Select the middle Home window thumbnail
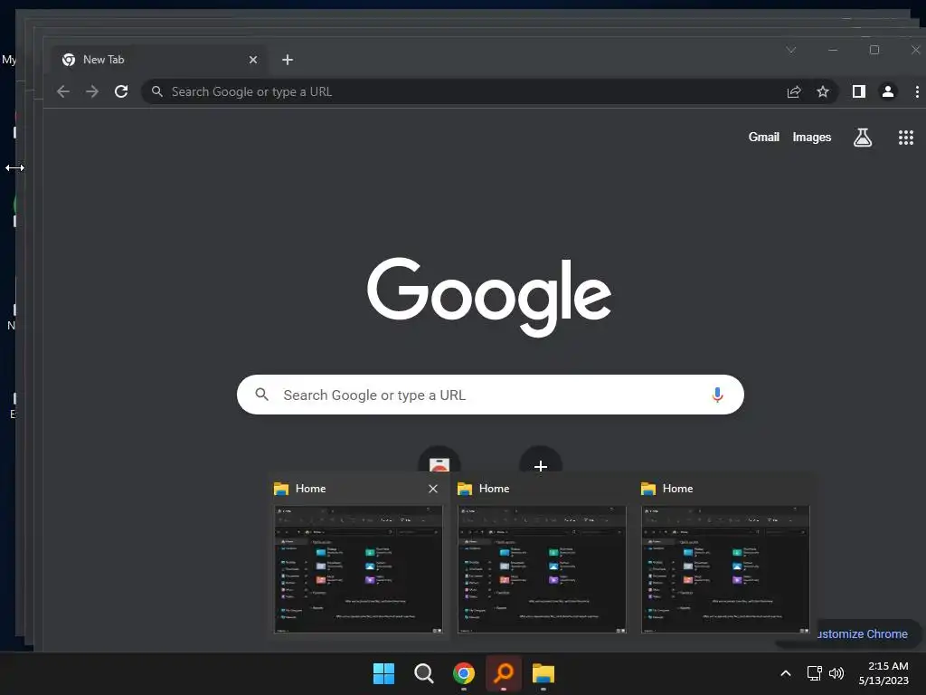 pyautogui.click(x=542, y=569)
